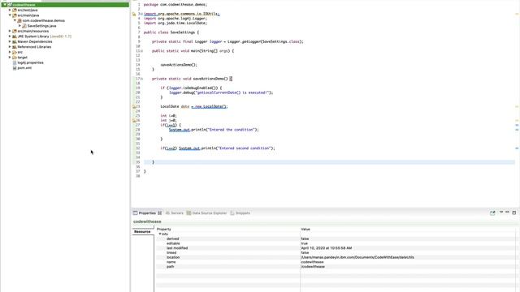Click the saveActionsDemo() call in main
The image size is (520, 292).
click(x=179, y=65)
